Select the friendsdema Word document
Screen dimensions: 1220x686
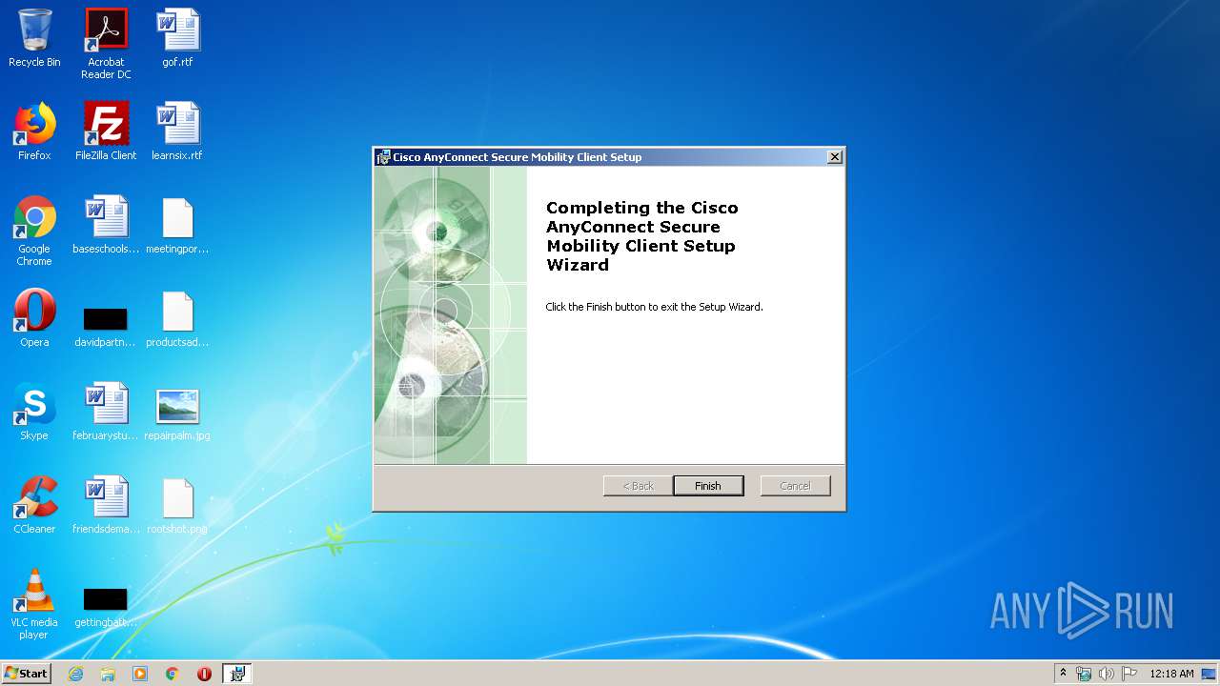106,505
